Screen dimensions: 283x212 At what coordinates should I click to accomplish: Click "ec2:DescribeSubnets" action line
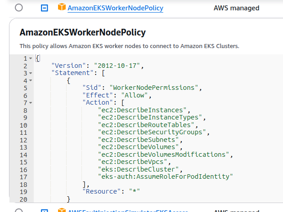[138, 140]
